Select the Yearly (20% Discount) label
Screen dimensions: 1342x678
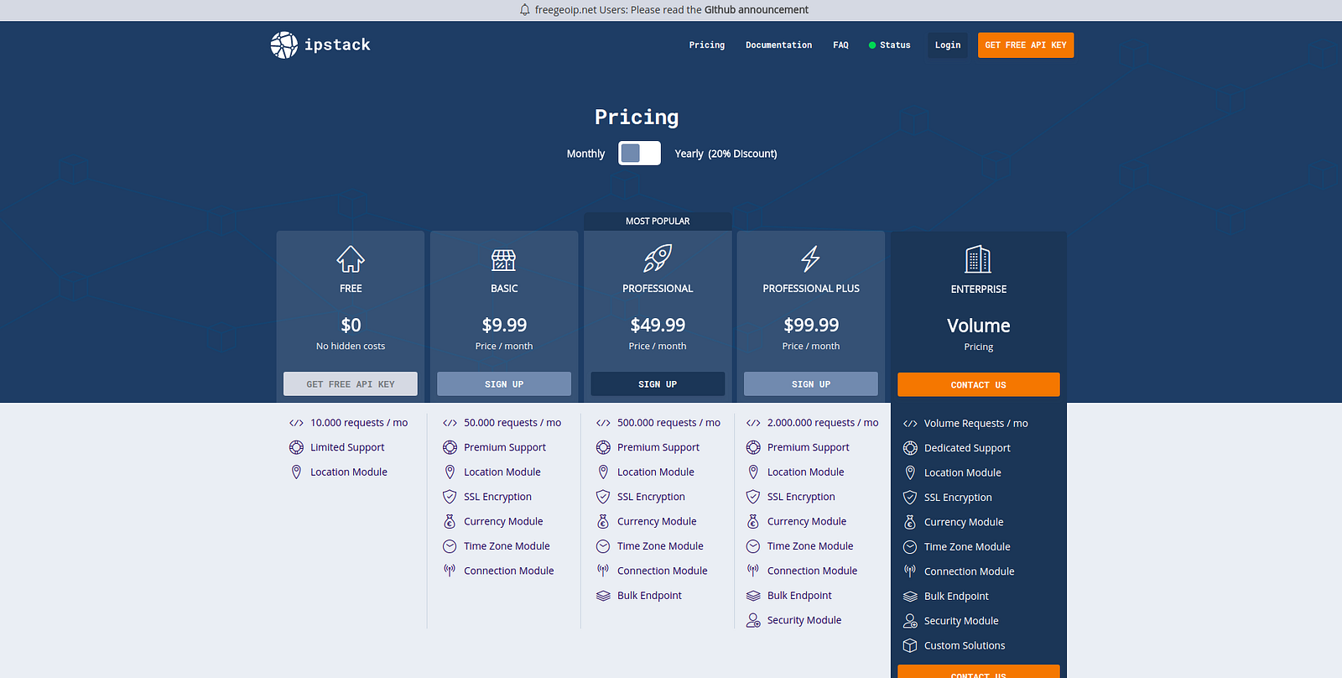coord(726,154)
